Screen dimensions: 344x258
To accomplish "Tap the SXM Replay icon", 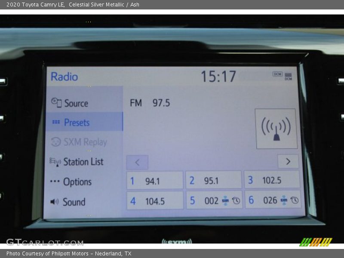I will [56, 142].
